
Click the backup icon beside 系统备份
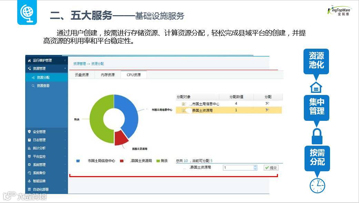coord(29,173)
